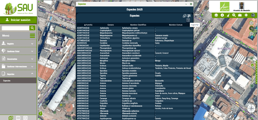This screenshot has width=258, height=120.
Task: Click the sidebar search input field
Action: (x=15, y=28)
